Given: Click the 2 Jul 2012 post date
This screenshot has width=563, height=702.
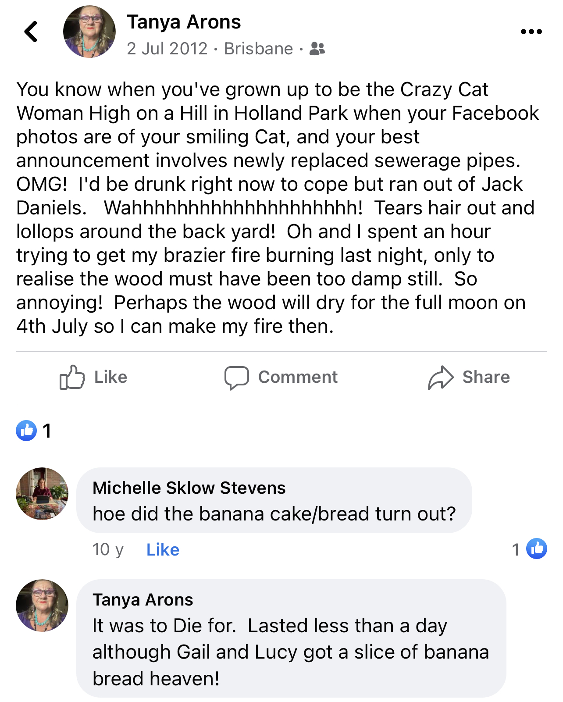Looking at the screenshot, I should [x=167, y=48].
